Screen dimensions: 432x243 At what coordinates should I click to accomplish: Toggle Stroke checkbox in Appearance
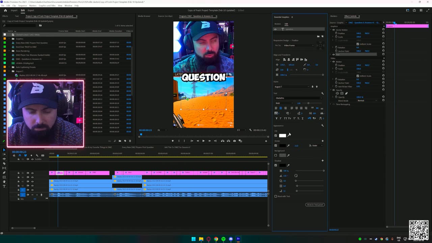276,146
